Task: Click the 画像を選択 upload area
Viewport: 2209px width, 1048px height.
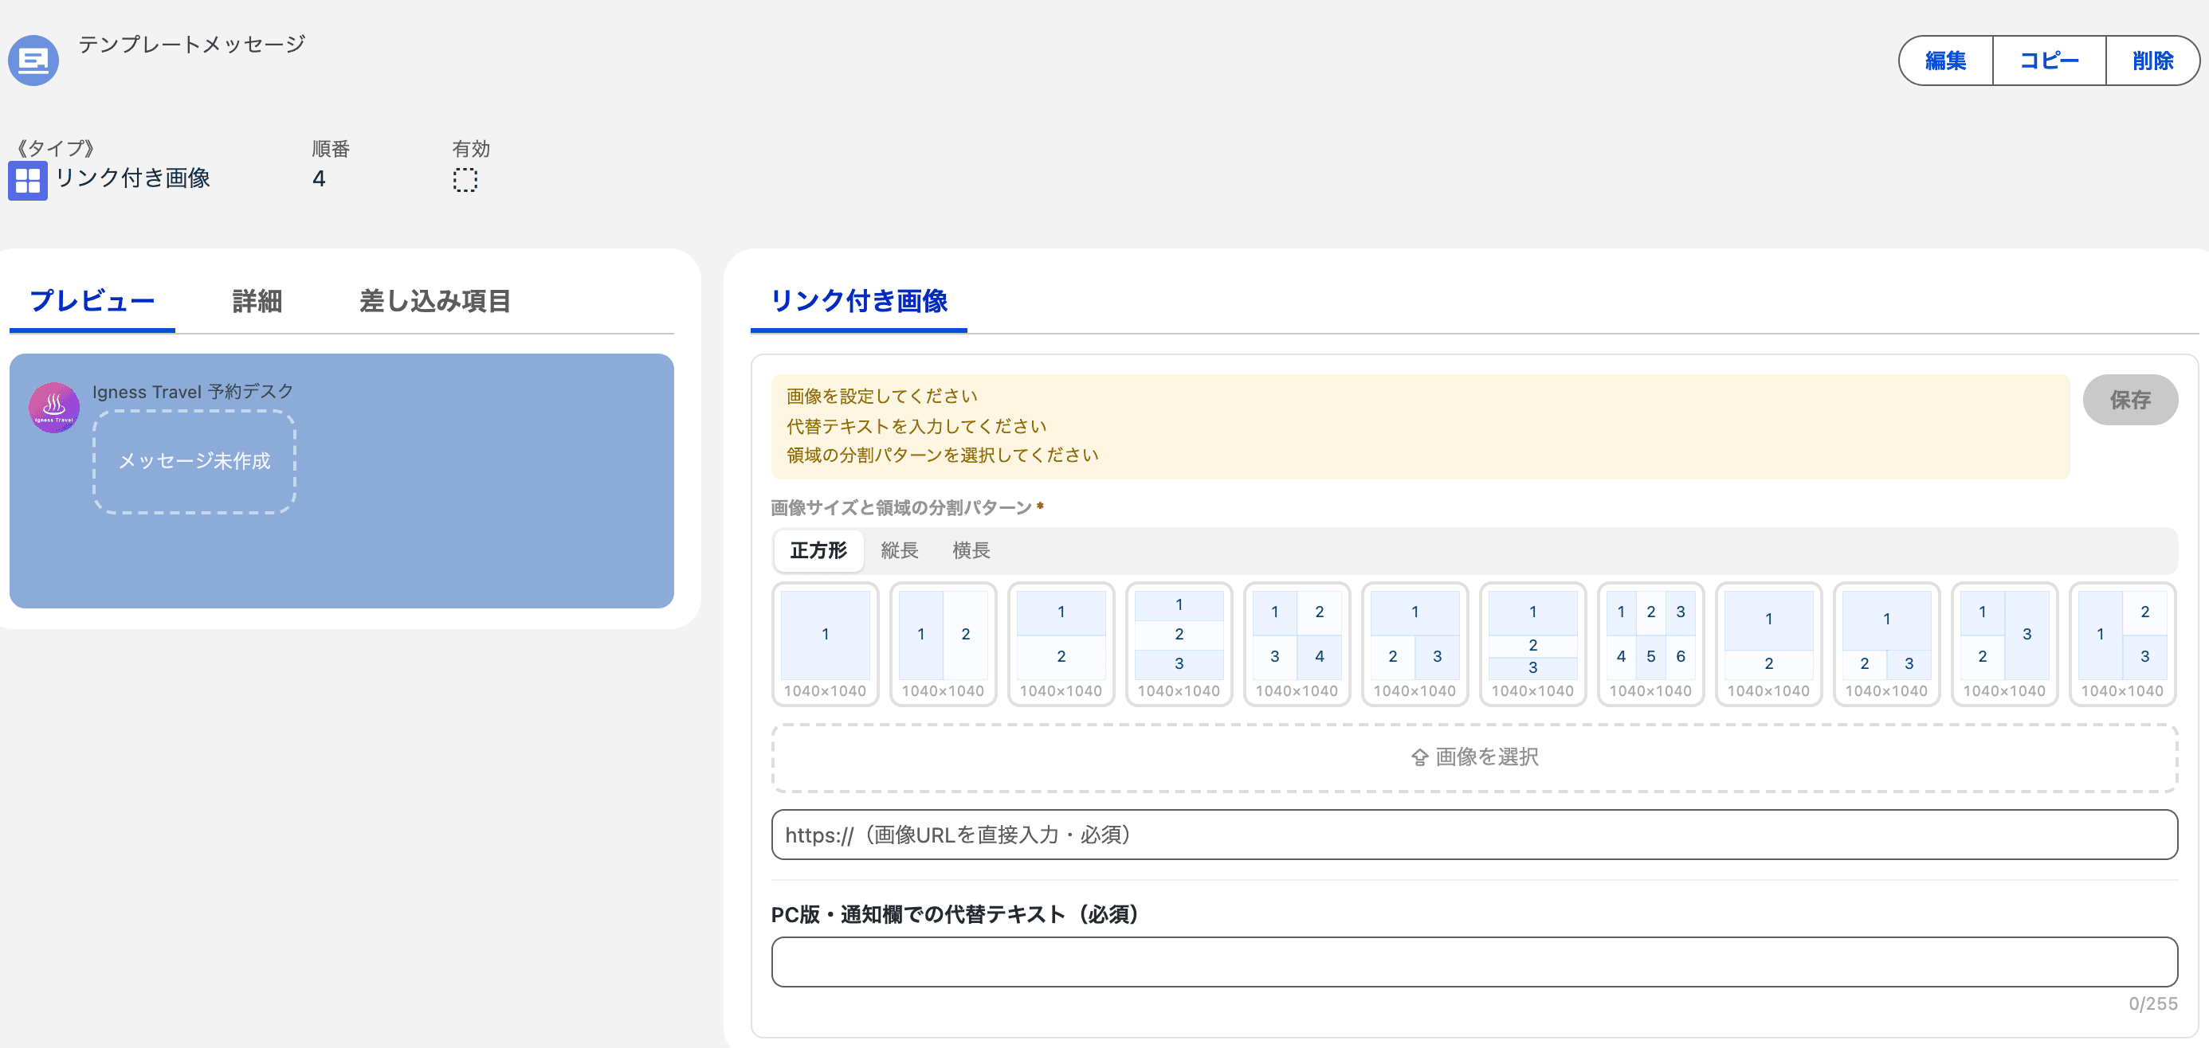Action: [1474, 757]
